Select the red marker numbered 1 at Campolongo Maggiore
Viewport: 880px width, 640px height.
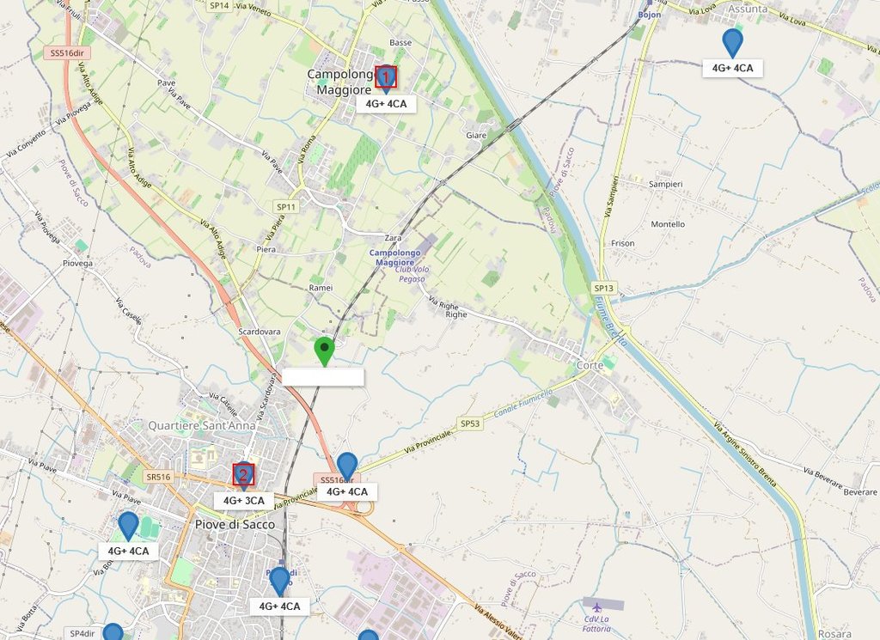click(x=386, y=76)
